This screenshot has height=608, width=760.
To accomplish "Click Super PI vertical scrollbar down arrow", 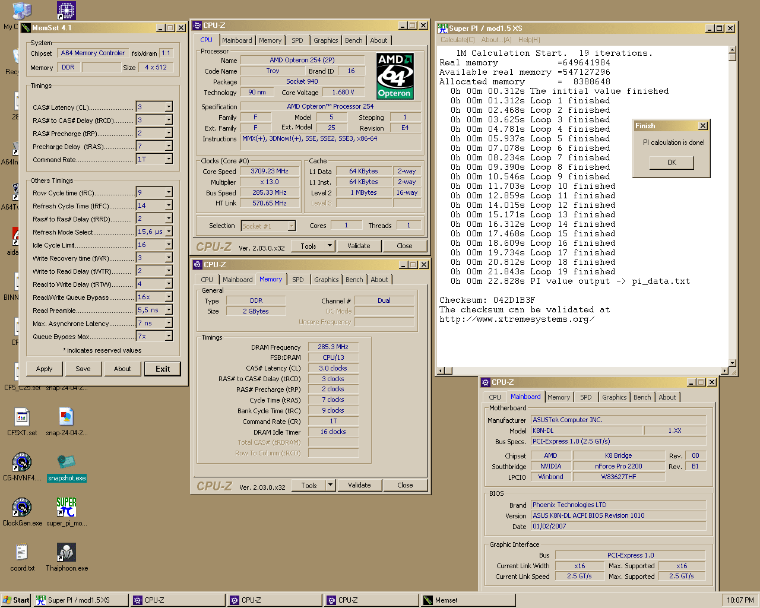I will click(732, 363).
